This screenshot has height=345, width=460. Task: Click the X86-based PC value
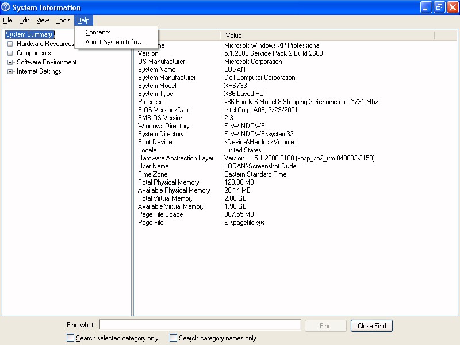pyautogui.click(x=244, y=94)
